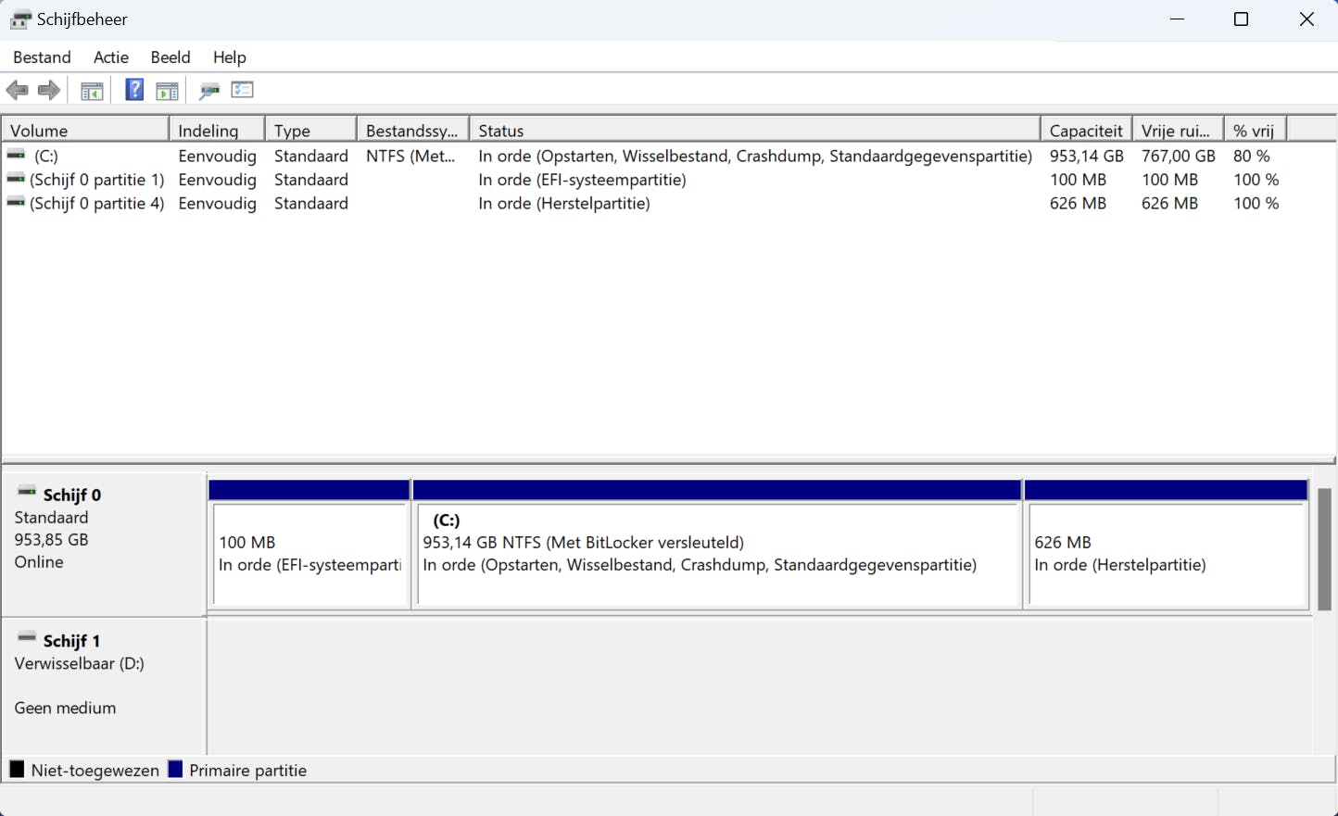Click the disk icon beside Schijf 0

coord(27,492)
